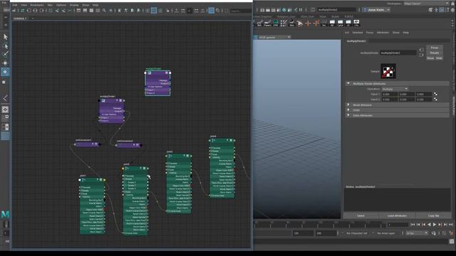The image size is (456, 256).
Task: Click the multiplyDivide node name field
Action: coord(398,53)
